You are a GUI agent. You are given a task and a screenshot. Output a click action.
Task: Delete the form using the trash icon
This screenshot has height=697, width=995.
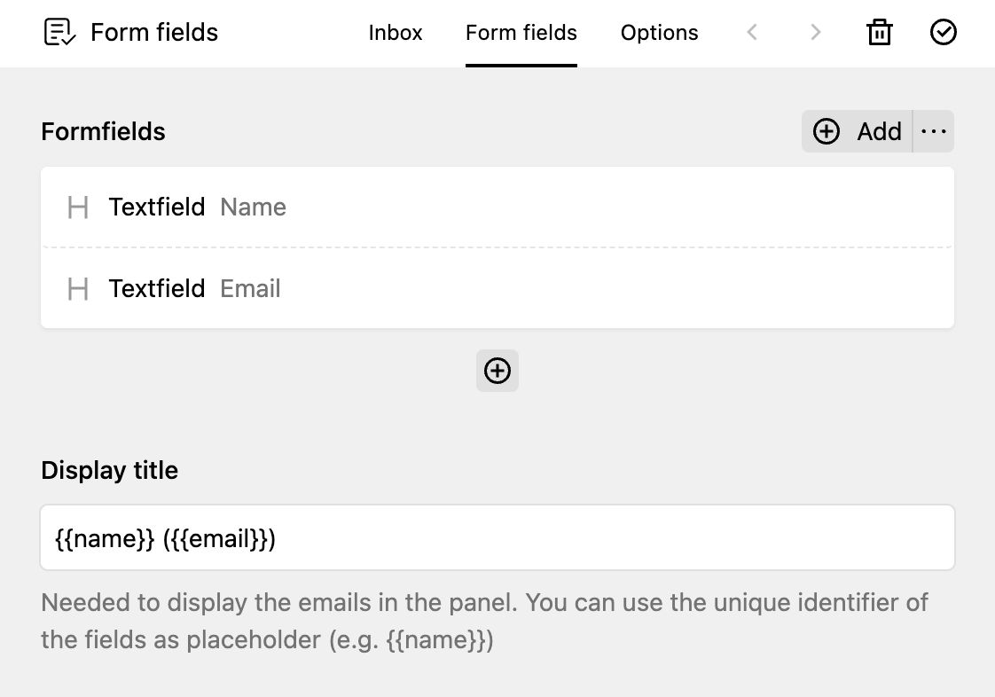(879, 32)
